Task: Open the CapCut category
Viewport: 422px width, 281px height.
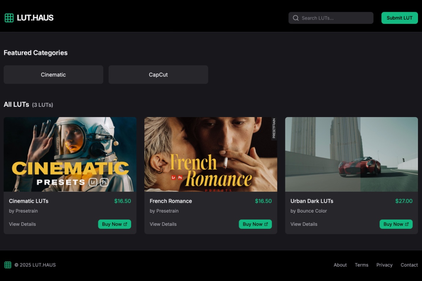Action: (x=158, y=75)
